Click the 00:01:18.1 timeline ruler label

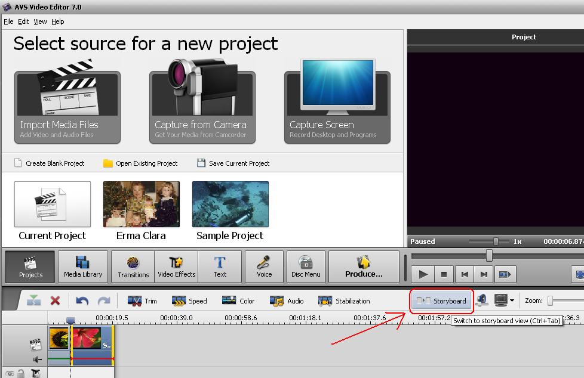305,318
